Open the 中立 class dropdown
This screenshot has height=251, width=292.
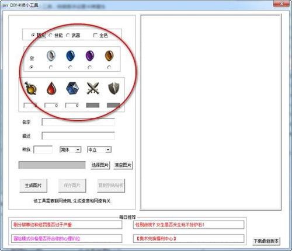tap(99, 149)
